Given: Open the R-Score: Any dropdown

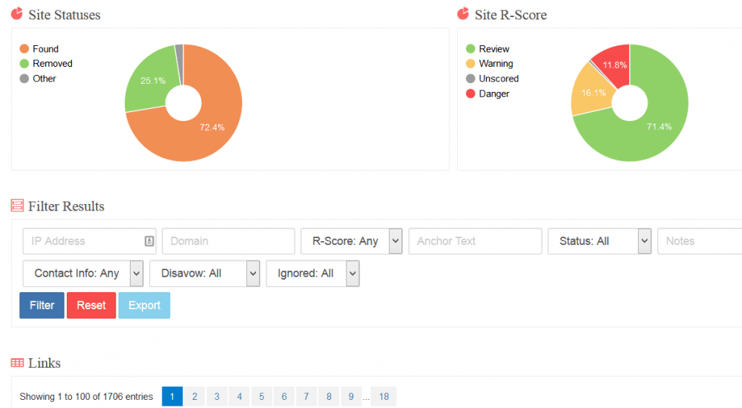Looking at the screenshot, I should pyautogui.click(x=352, y=241).
